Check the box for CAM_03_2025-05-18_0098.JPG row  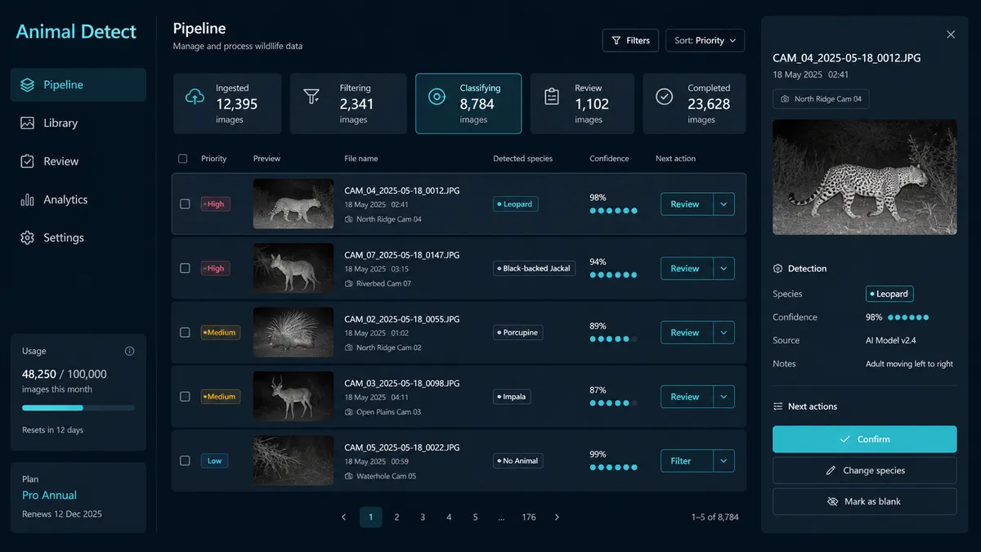(185, 397)
